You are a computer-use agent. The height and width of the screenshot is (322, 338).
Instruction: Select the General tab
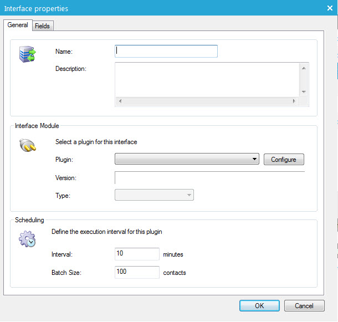click(18, 25)
